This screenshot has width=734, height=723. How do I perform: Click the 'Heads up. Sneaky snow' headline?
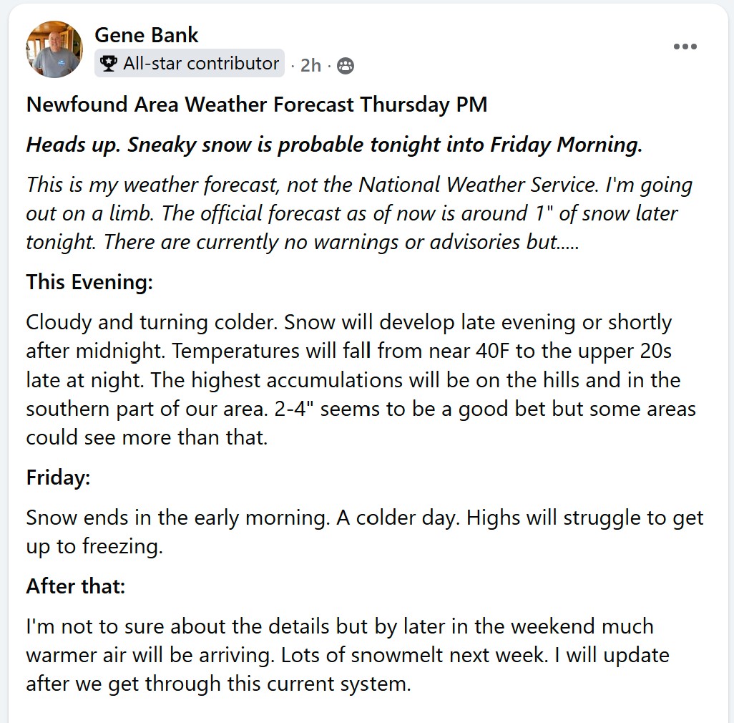[x=334, y=145]
